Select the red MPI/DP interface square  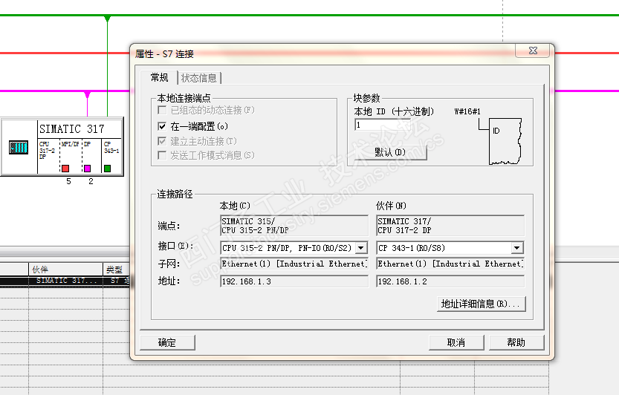65,169
